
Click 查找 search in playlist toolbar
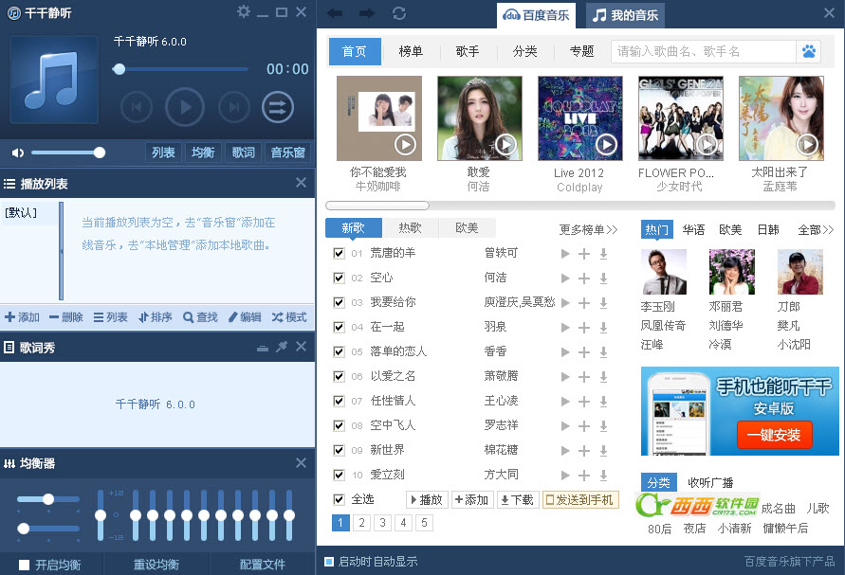[x=200, y=317]
